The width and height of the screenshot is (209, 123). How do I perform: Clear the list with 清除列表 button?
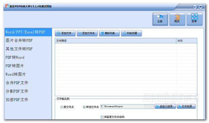[x=109, y=33]
